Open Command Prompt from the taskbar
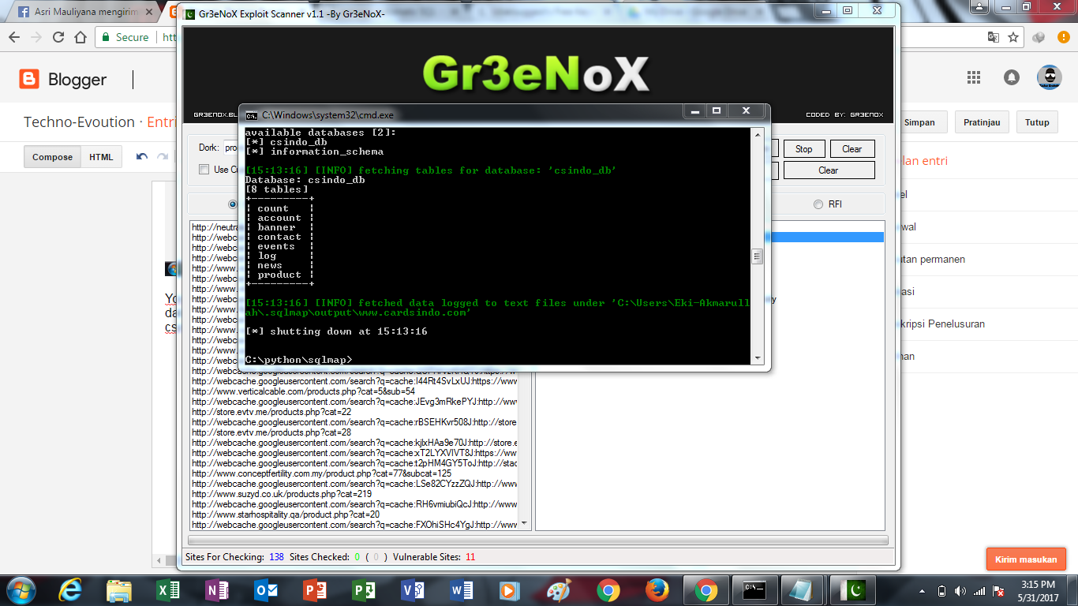The image size is (1078, 606). pyautogui.click(x=754, y=589)
